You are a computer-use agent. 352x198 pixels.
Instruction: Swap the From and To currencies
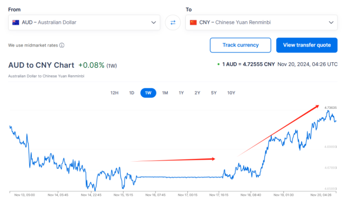[x=173, y=22]
